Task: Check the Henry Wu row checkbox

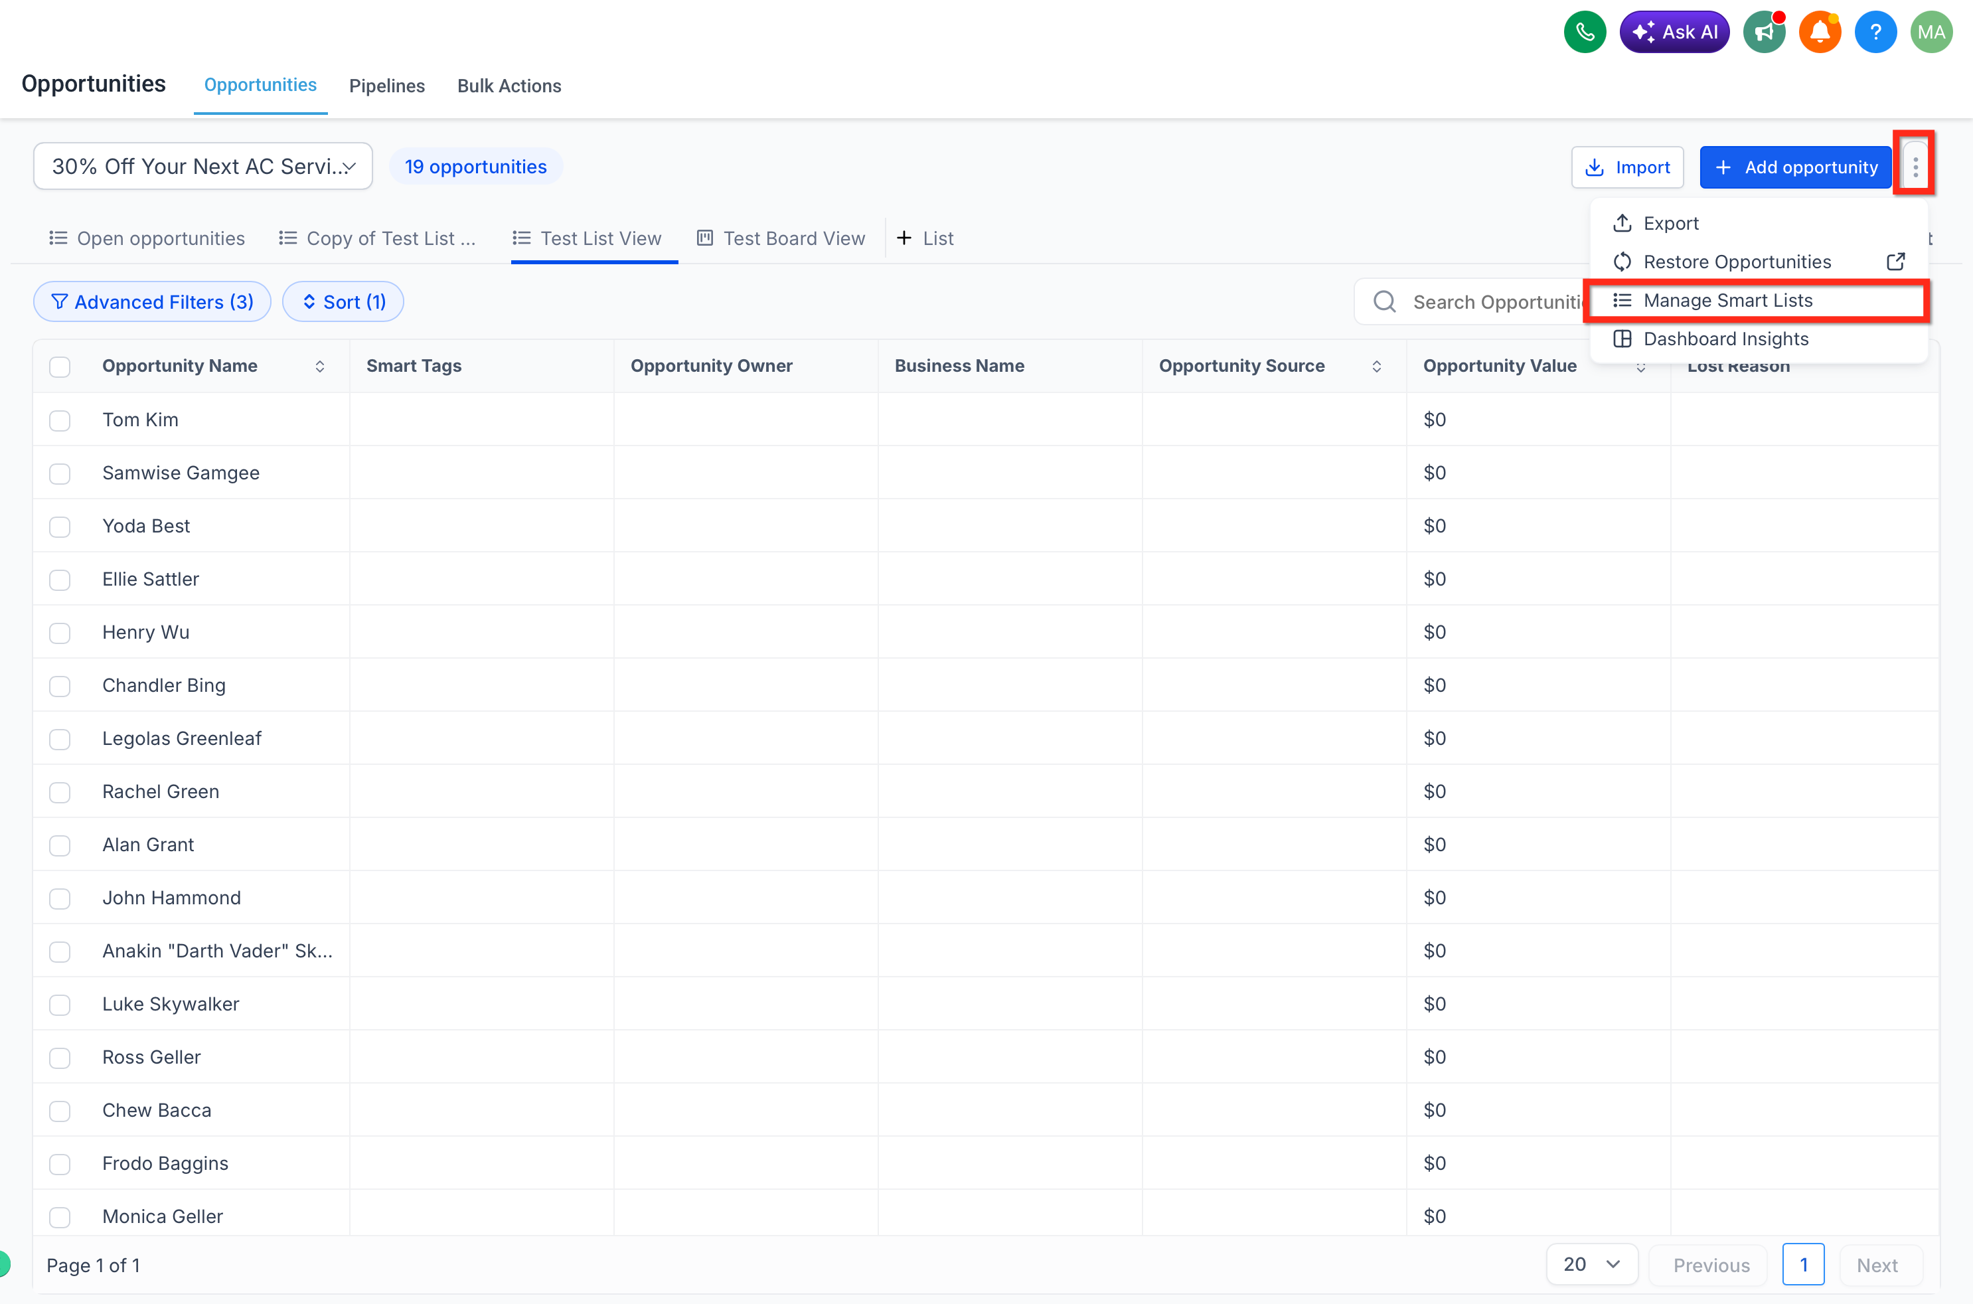Action: [x=60, y=633]
